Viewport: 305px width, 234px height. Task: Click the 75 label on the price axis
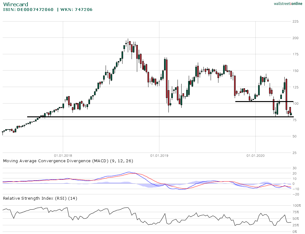point(294,120)
